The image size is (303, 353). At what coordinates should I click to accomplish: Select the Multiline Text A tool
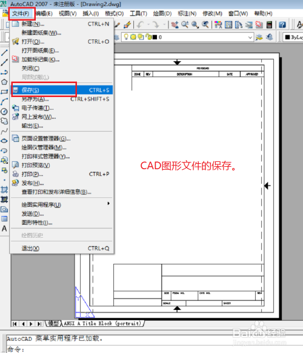tap(4, 229)
